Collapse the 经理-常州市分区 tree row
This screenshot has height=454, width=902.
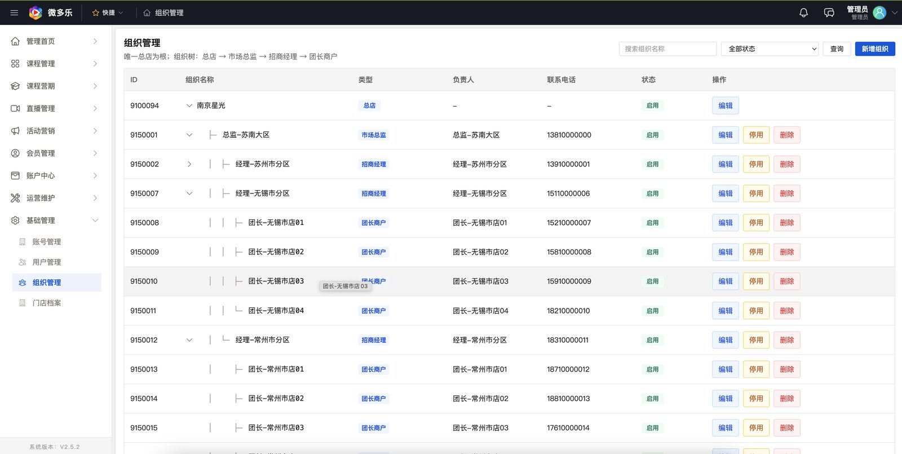click(x=189, y=340)
